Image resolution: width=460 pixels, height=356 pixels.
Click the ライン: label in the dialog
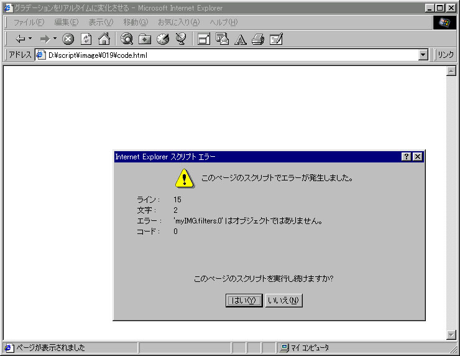(148, 200)
